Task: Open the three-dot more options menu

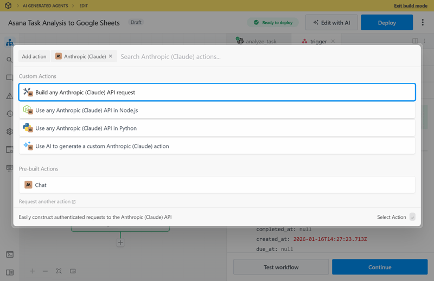Action: point(423,23)
